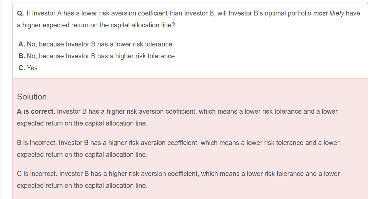369x199 pixels.
Task: Click the bold "C." option letter
Action: tap(22, 68)
